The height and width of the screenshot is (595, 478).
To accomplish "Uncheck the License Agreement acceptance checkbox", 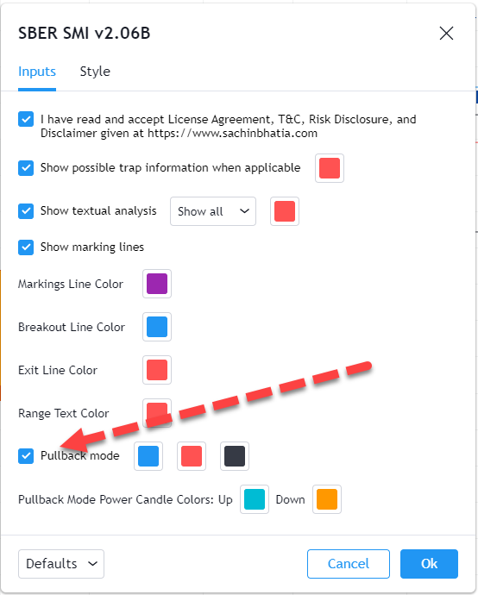I will click(26, 119).
